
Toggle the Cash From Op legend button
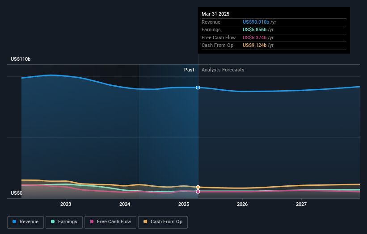click(163, 222)
